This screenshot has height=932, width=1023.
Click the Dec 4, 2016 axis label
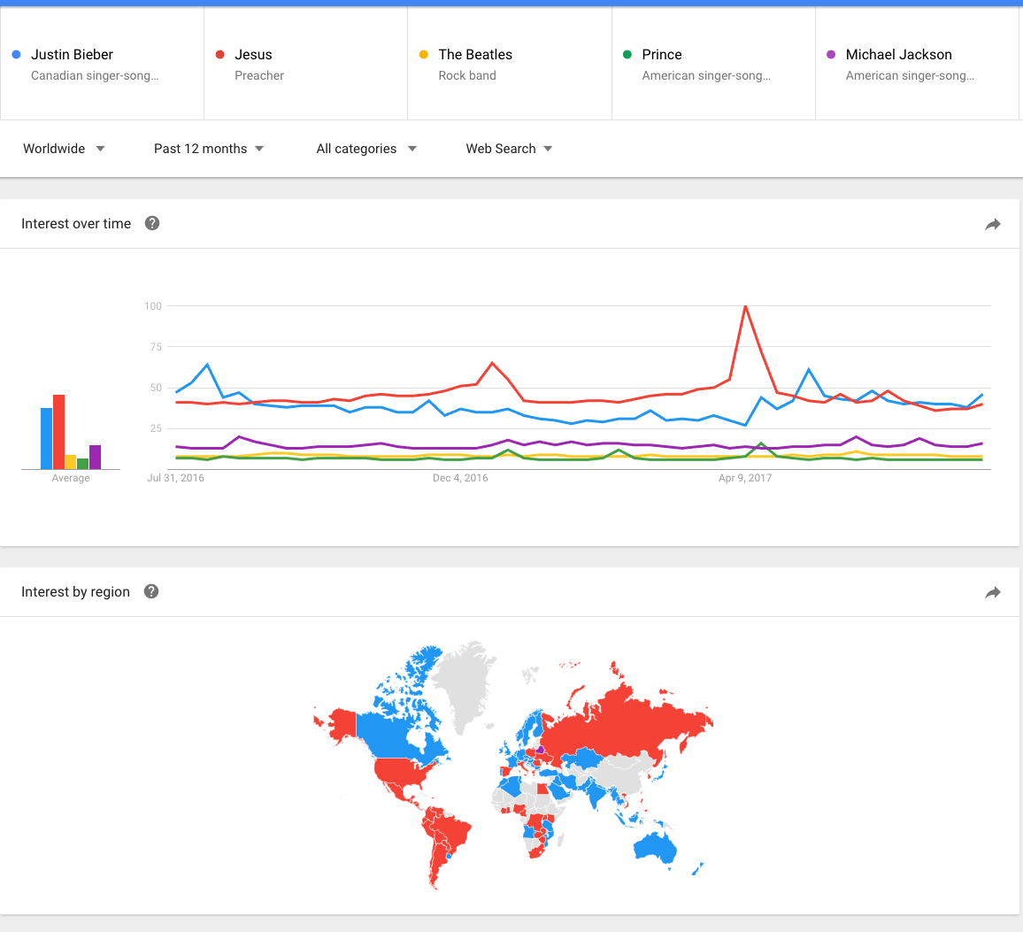(x=460, y=479)
